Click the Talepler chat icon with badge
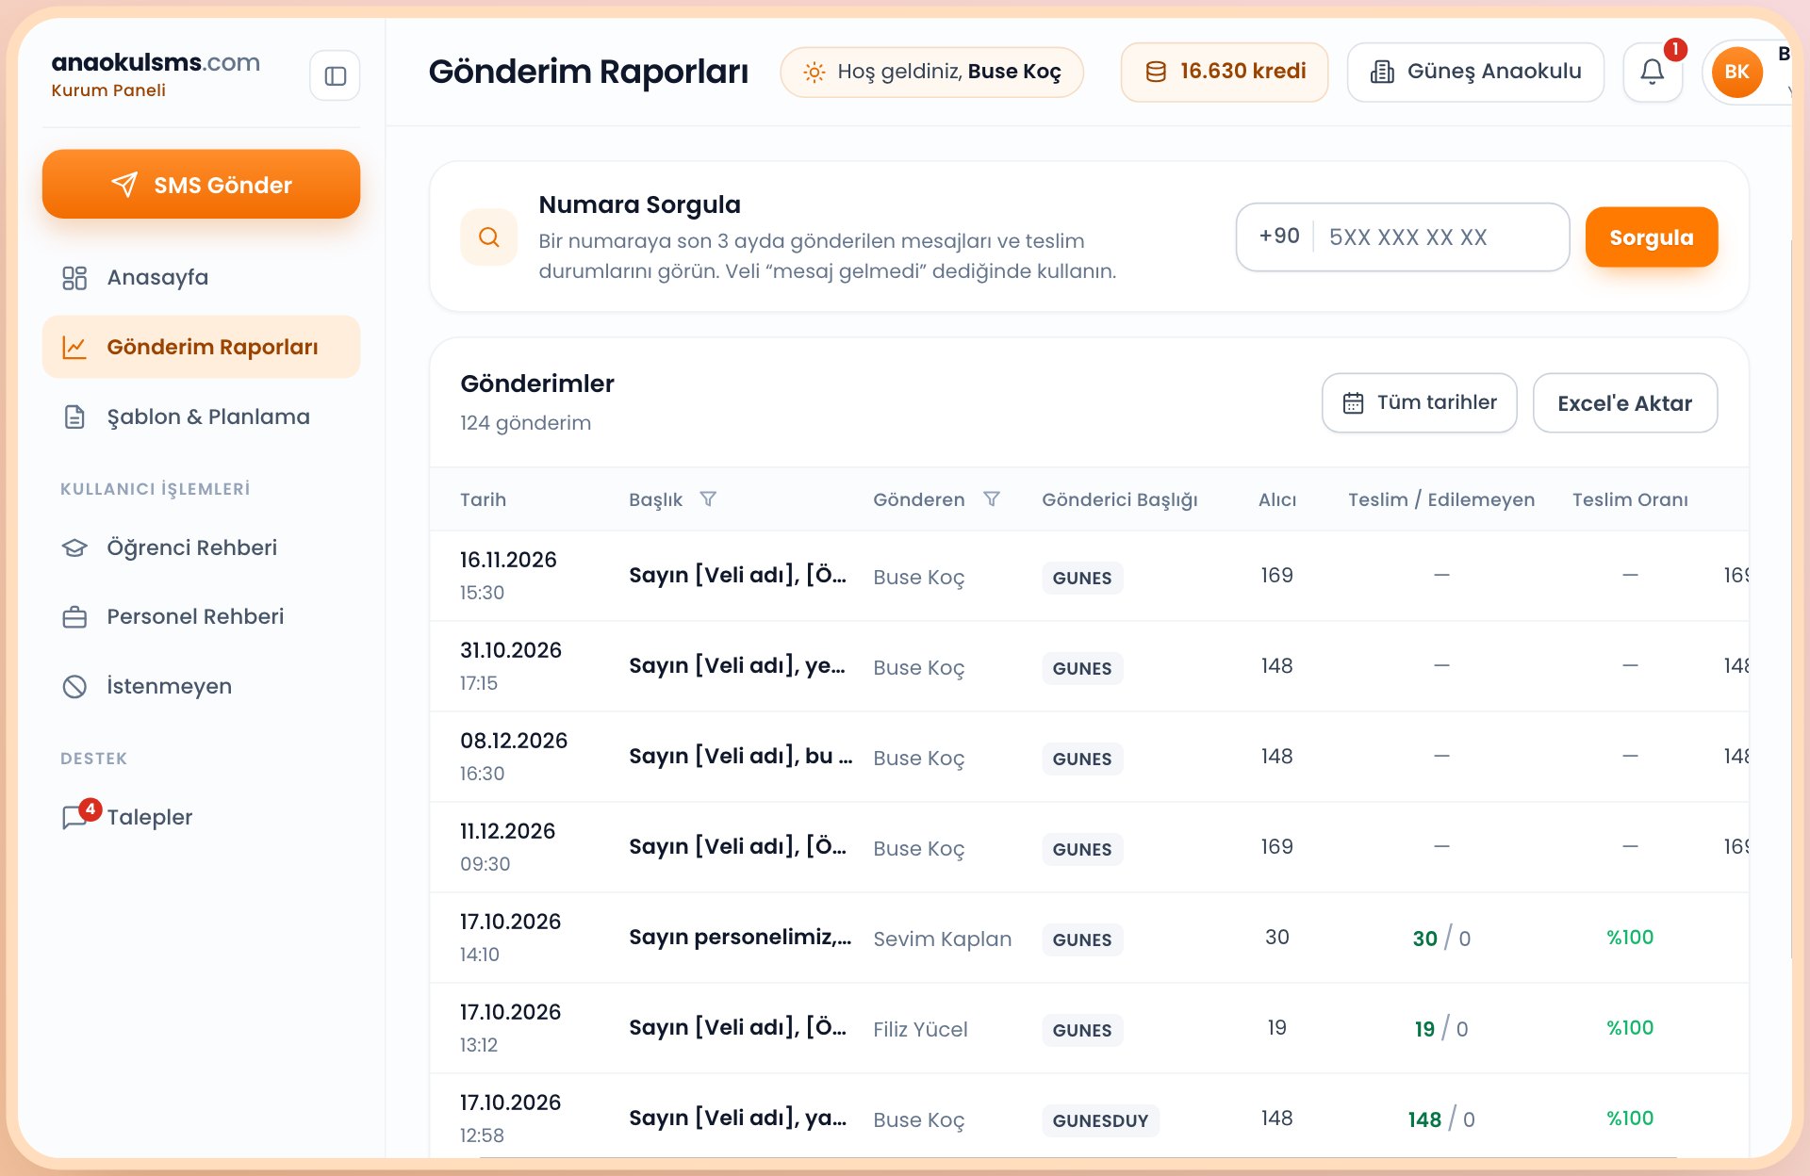 tap(77, 815)
